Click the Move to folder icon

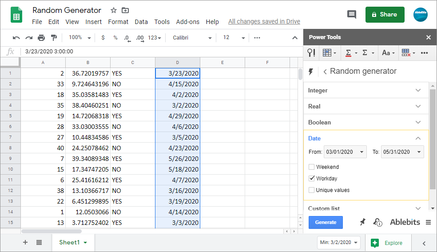(125, 11)
